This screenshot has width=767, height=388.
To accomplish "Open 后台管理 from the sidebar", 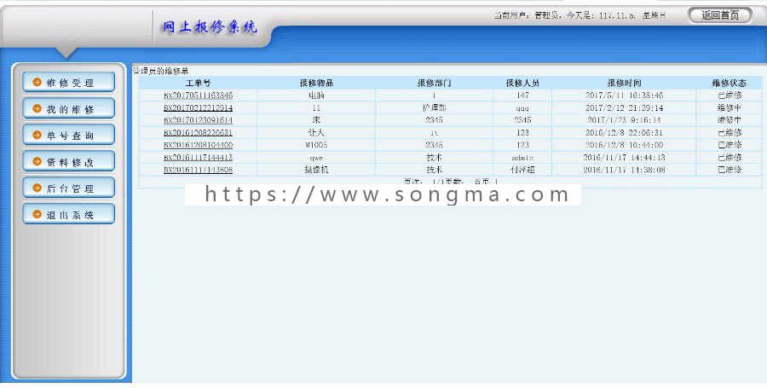I will tap(68, 188).
